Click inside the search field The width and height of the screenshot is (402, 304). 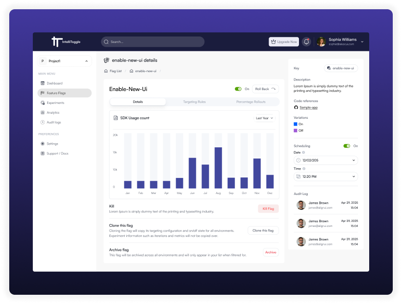[x=152, y=42]
